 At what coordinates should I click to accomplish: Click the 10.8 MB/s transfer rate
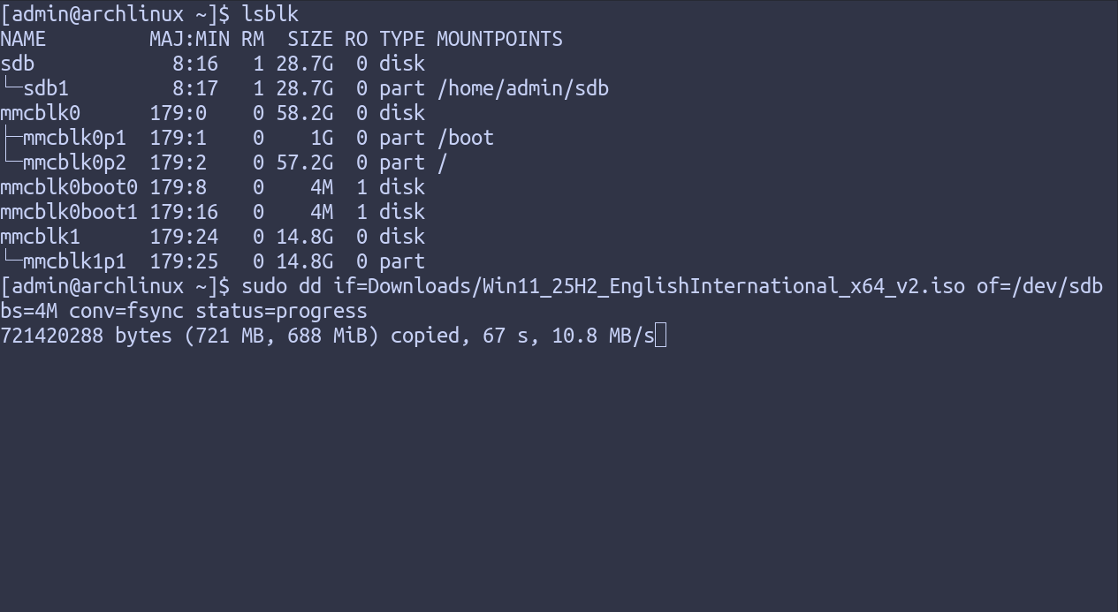[x=603, y=336]
